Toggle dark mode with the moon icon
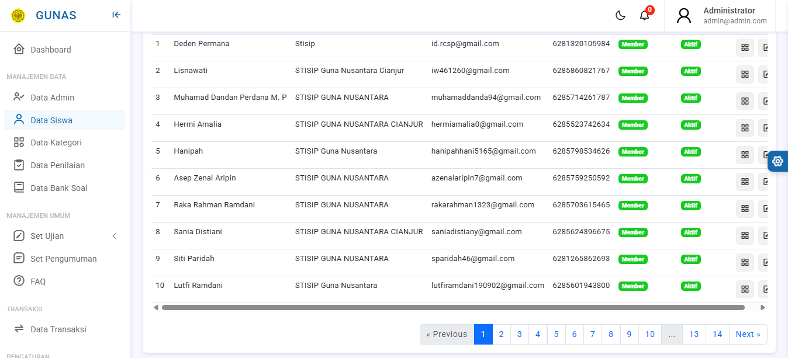This screenshot has width=788, height=358. [x=620, y=16]
